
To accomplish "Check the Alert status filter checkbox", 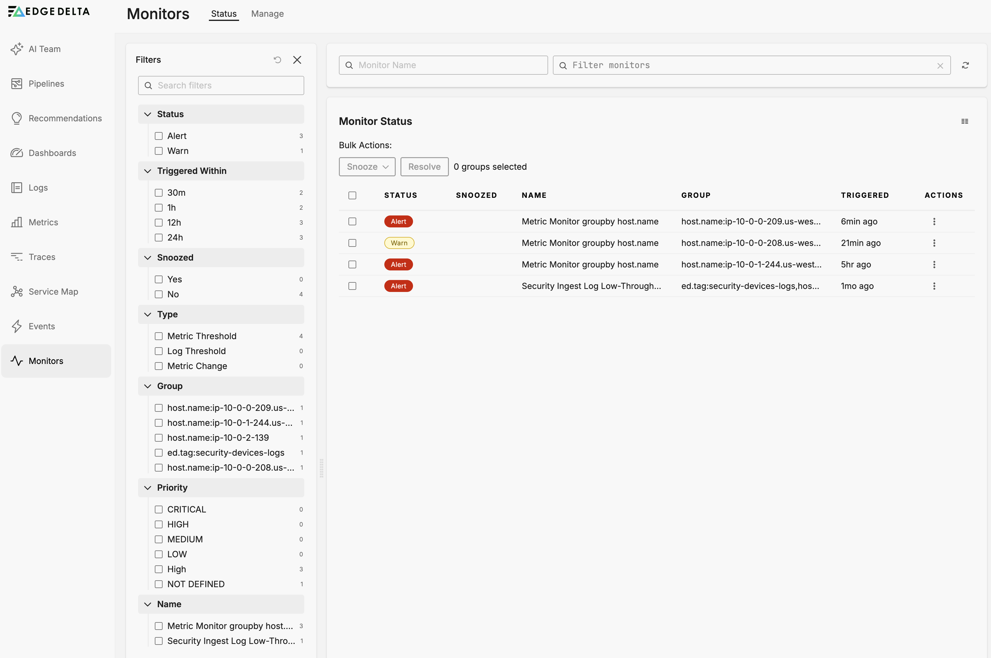I will point(159,136).
